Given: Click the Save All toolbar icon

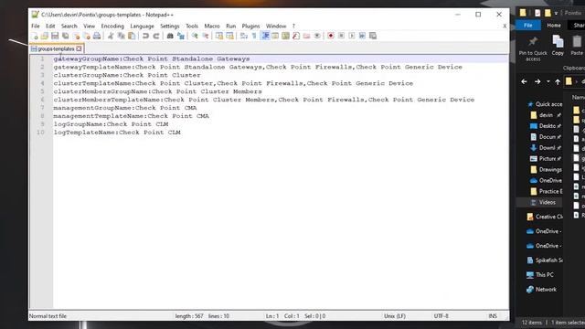Looking at the screenshot, I should 65,36.
